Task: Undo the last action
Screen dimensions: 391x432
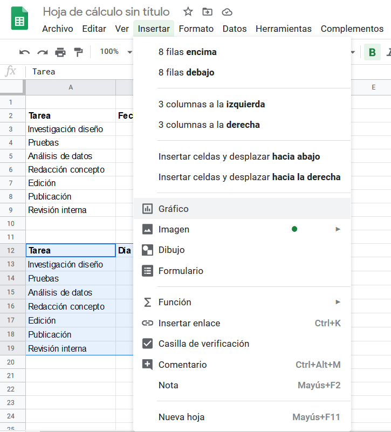Action: 24,52
